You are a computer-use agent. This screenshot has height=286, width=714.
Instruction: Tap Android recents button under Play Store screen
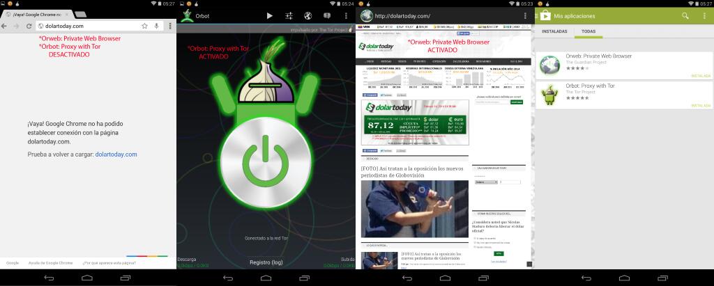click(x=662, y=278)
